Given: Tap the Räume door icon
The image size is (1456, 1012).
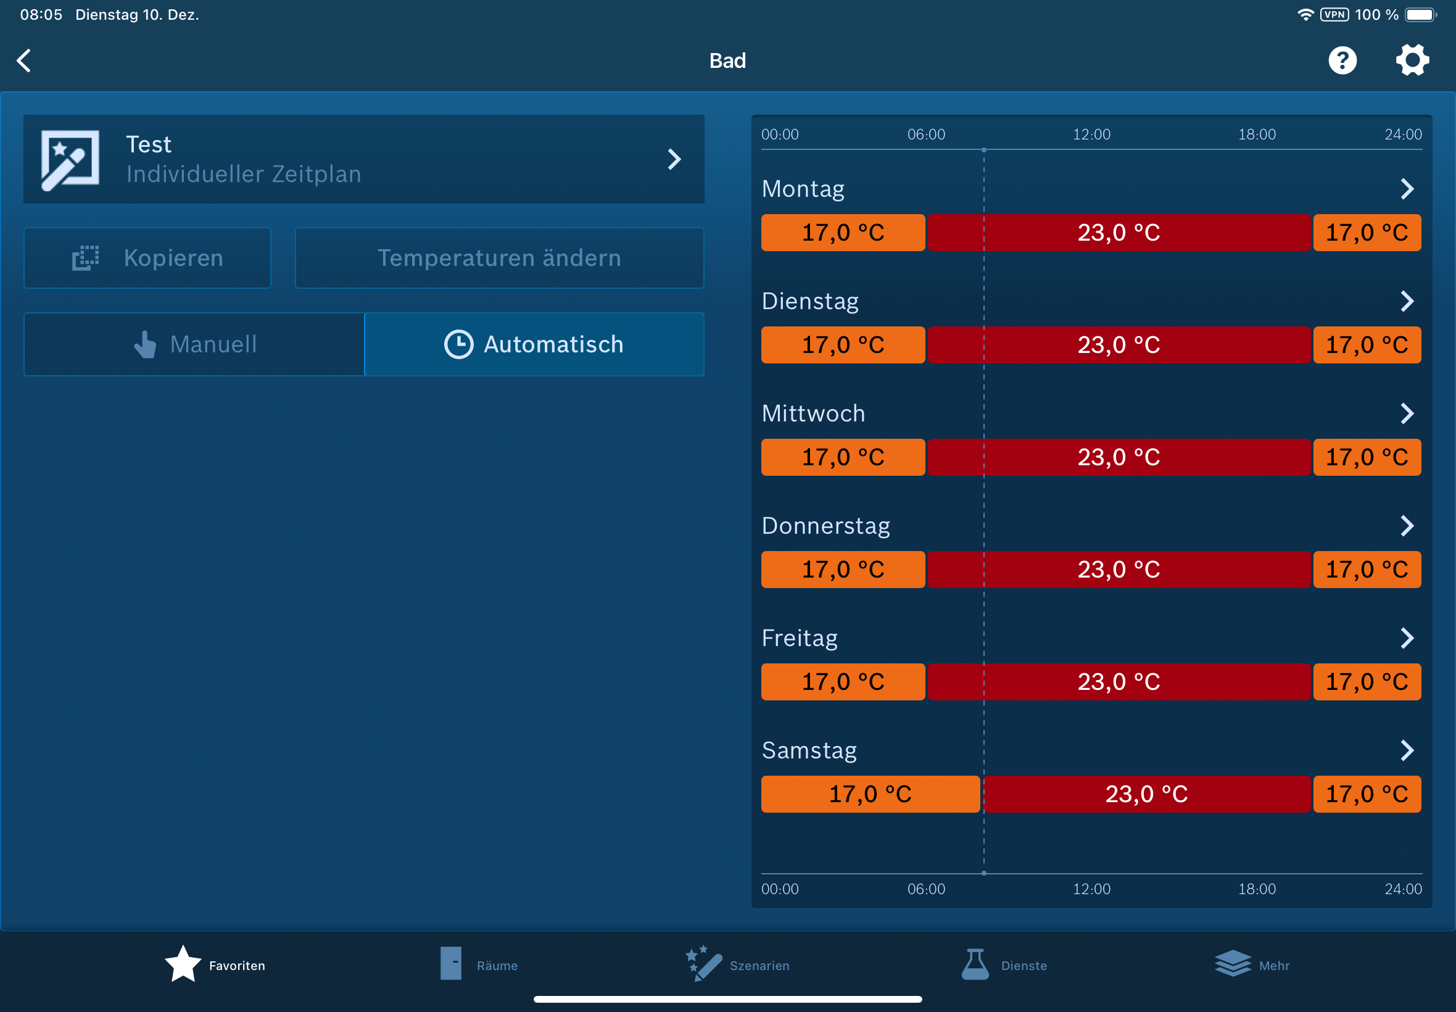Looking at the screenshot, I should pyautogui.click(x=451, y=964).
